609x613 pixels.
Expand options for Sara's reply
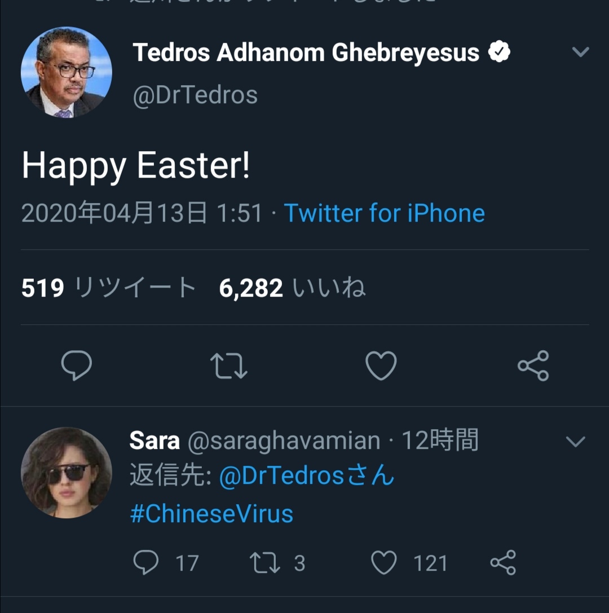tap(575, 441)
